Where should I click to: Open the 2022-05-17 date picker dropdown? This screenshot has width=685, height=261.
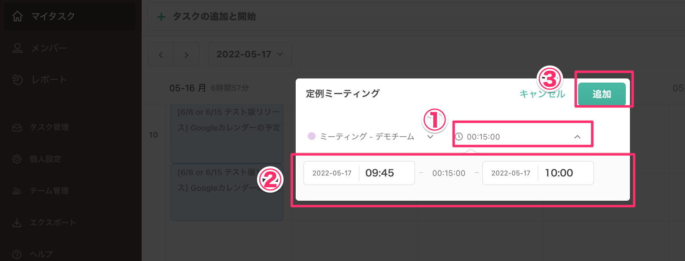(x=249, y=54)
